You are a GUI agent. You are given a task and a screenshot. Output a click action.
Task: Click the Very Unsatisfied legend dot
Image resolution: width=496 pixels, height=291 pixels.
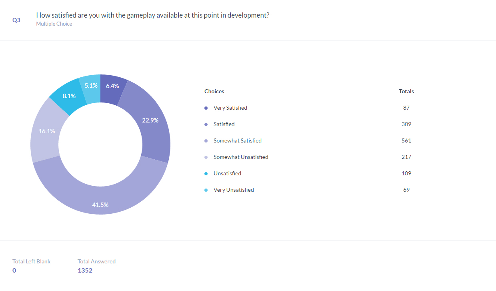[x=206, y=190]
